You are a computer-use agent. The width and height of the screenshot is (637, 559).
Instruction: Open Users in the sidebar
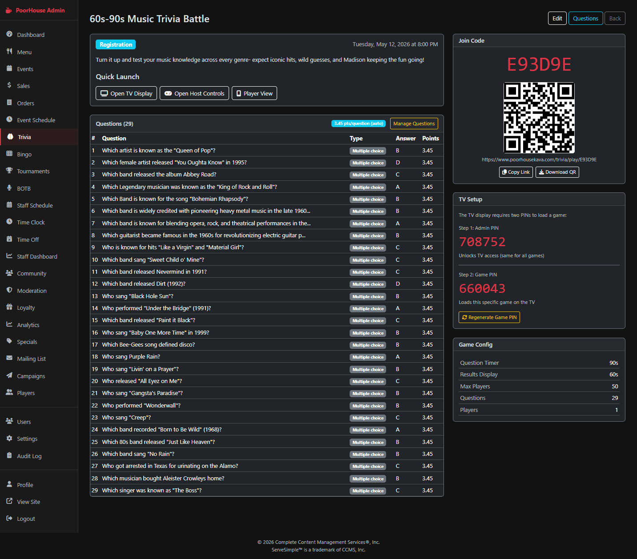click(39, 422)
